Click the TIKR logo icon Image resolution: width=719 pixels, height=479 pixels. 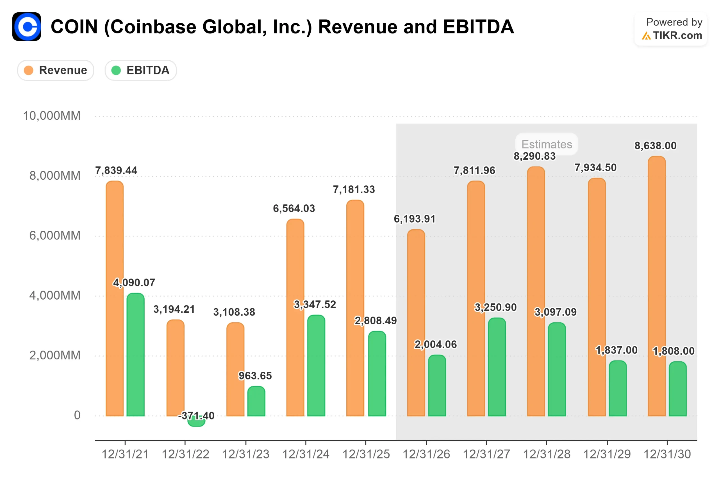point(646,36)
